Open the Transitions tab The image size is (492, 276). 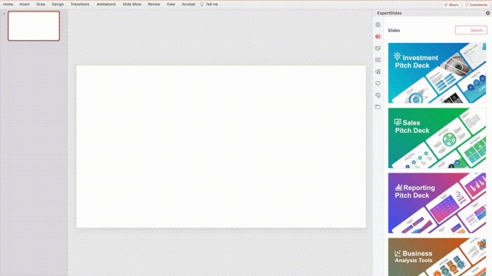pos(80,4)
